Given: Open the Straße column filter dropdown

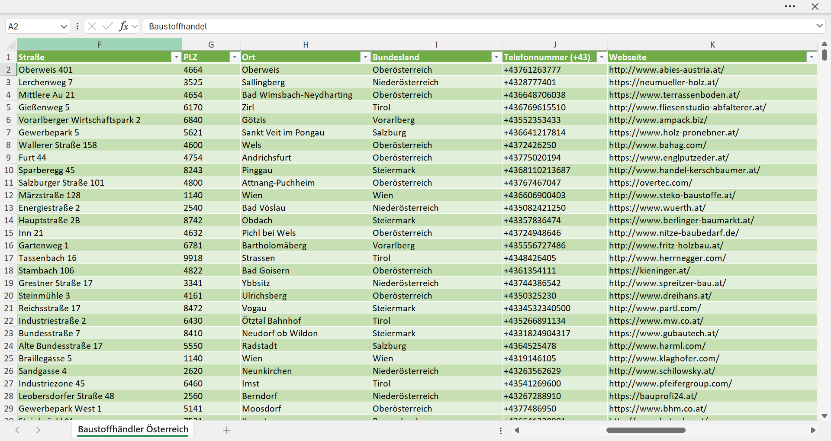Looking at the screenshot, I should tap(176, 57).
